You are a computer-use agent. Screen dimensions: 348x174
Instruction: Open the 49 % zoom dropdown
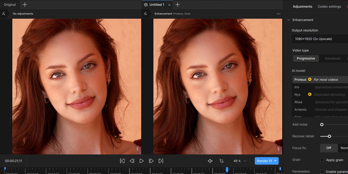[x=240, y=161]
